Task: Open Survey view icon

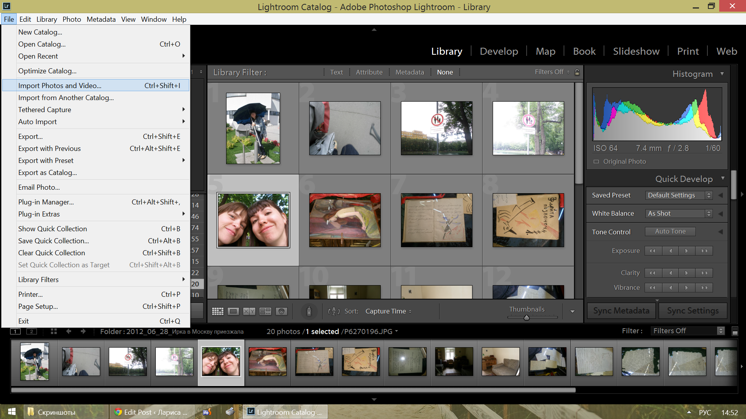Action: [265, 311]
